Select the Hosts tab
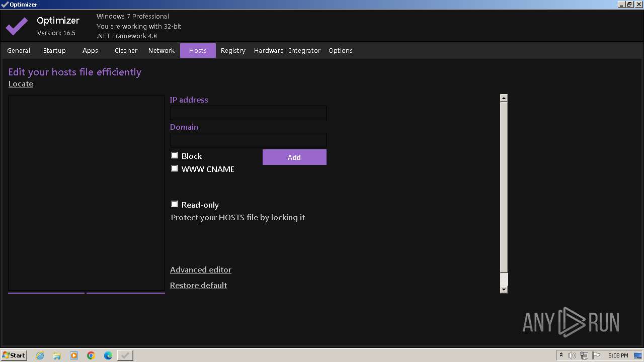The width and height of the screenshot is (644, 362). tap(198, 50)
